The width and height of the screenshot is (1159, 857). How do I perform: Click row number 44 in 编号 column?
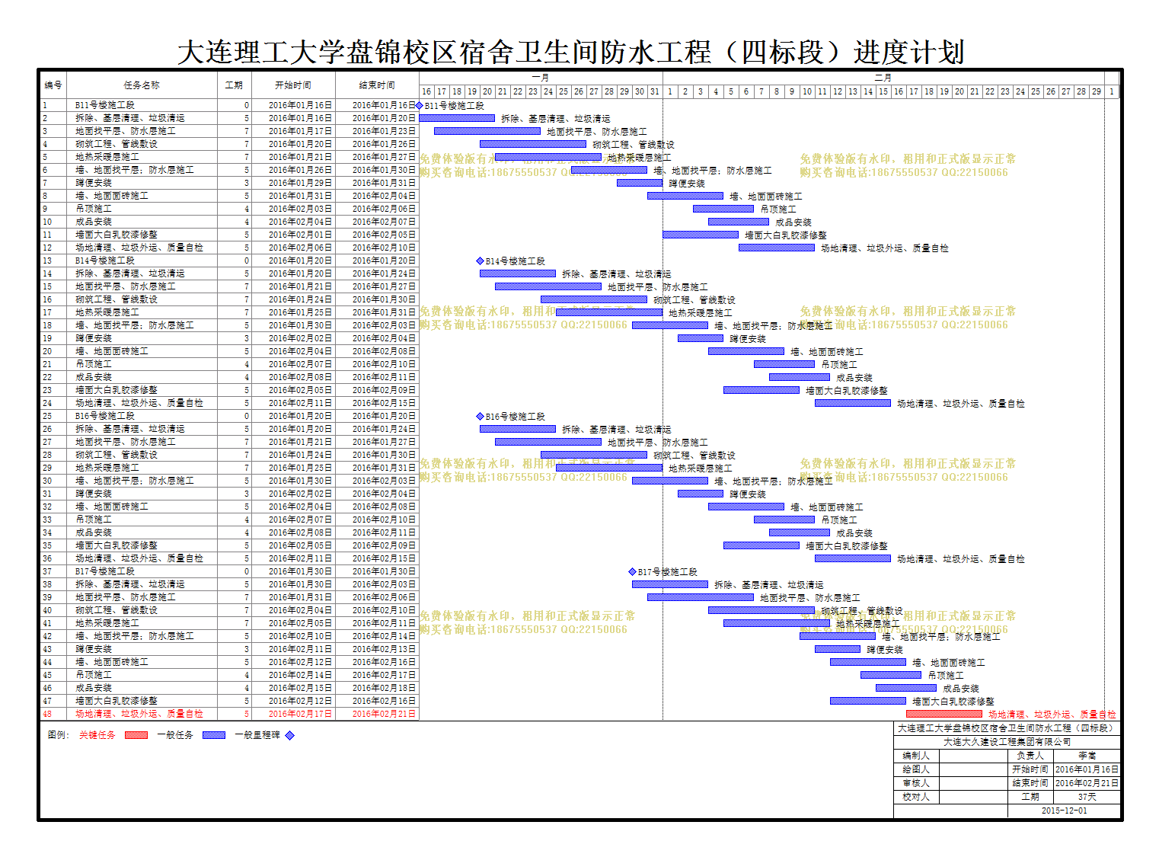47,662
